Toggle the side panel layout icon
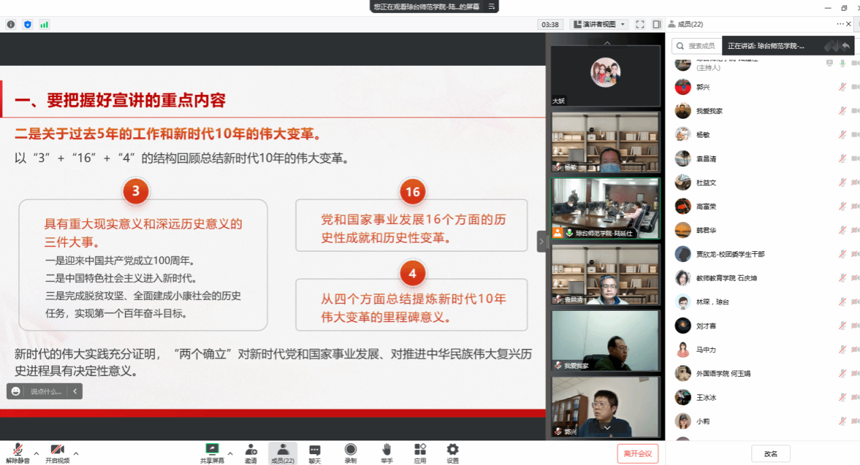 coord(656,24)
